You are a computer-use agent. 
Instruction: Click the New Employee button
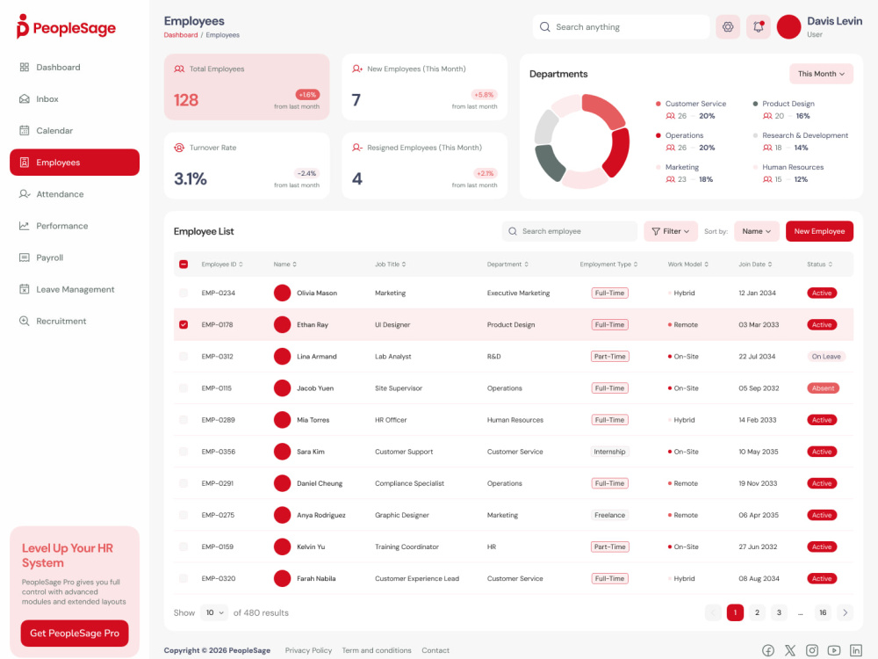pos(819,231)
